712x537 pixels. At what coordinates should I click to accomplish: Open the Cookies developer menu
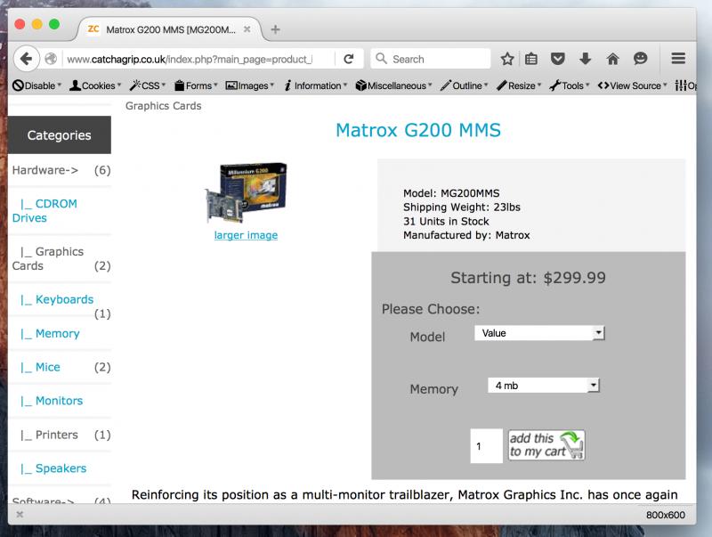(x=95, y=85)
